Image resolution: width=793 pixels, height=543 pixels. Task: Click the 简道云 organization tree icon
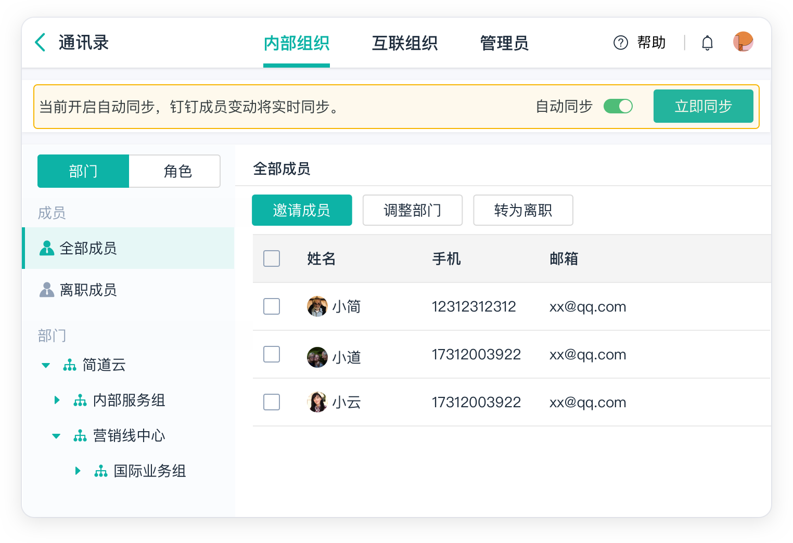point(69,365)
